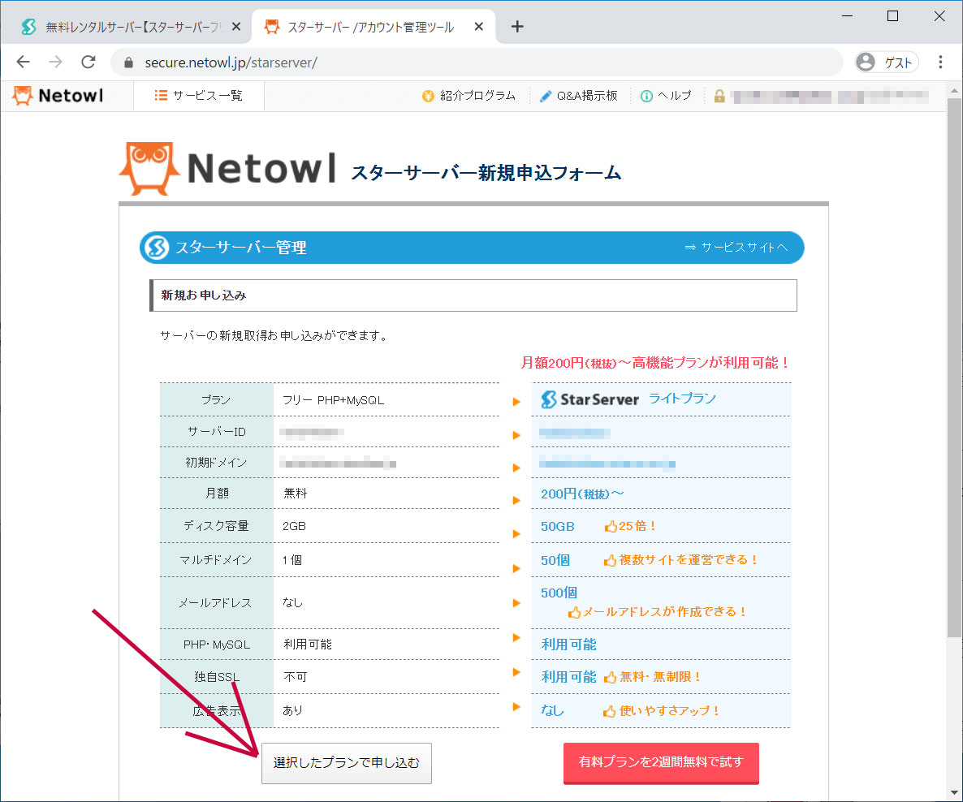This screenshot has width=963, height=802.
Task: Click the browser back arrow
Action: tap(24, 62)
